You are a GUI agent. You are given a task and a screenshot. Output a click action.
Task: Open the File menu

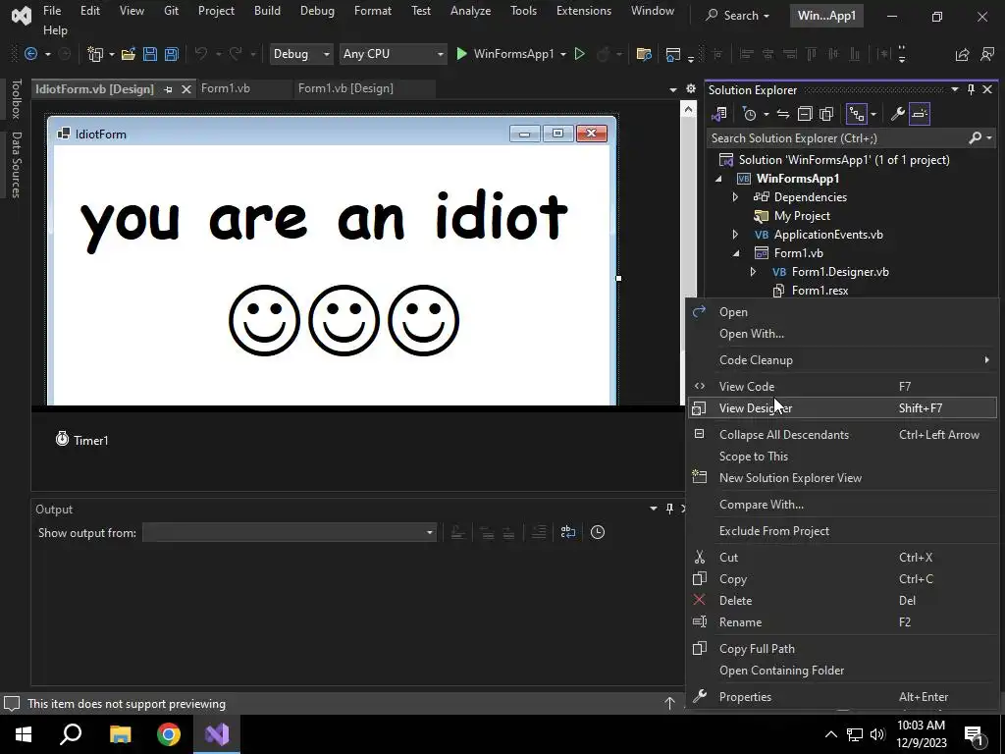[52, 11]
